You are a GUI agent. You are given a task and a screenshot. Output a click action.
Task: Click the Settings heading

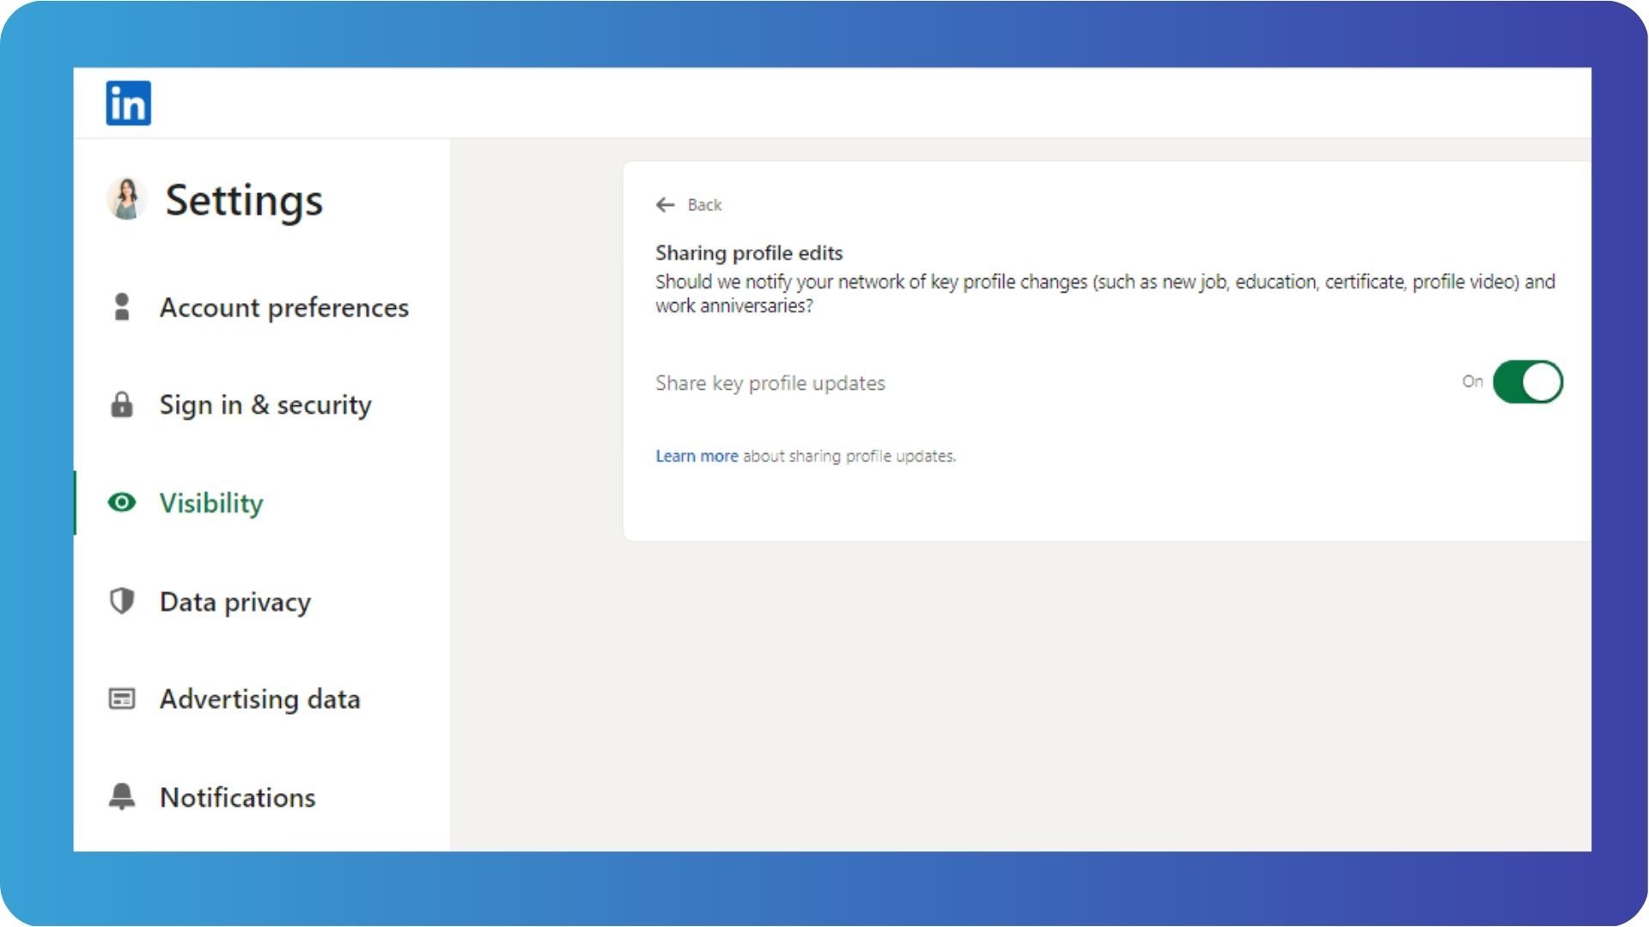click(244, 200)
